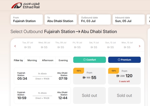Open the From station dropdown
This screenshot has height=106, width=150.
(27, 20)
